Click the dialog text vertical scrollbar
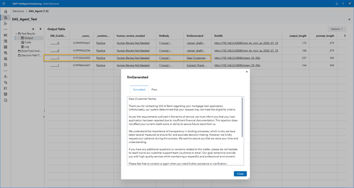 coord(242,117)
